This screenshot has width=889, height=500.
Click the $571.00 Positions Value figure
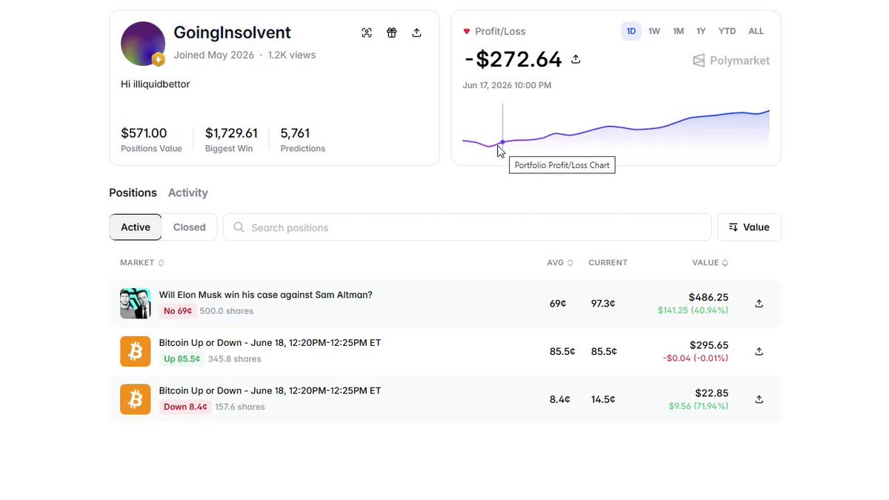click(x=144, y=133)
